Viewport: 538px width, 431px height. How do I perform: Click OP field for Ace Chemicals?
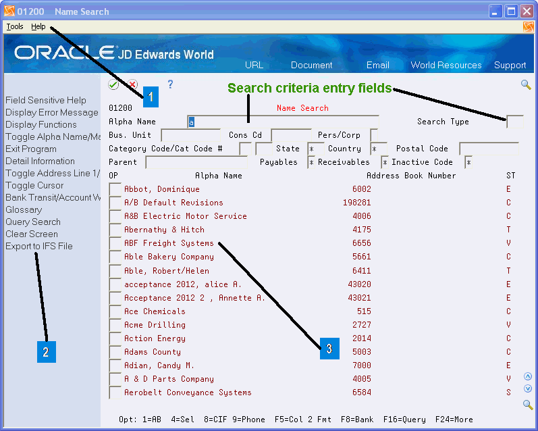tap(115, 311)
